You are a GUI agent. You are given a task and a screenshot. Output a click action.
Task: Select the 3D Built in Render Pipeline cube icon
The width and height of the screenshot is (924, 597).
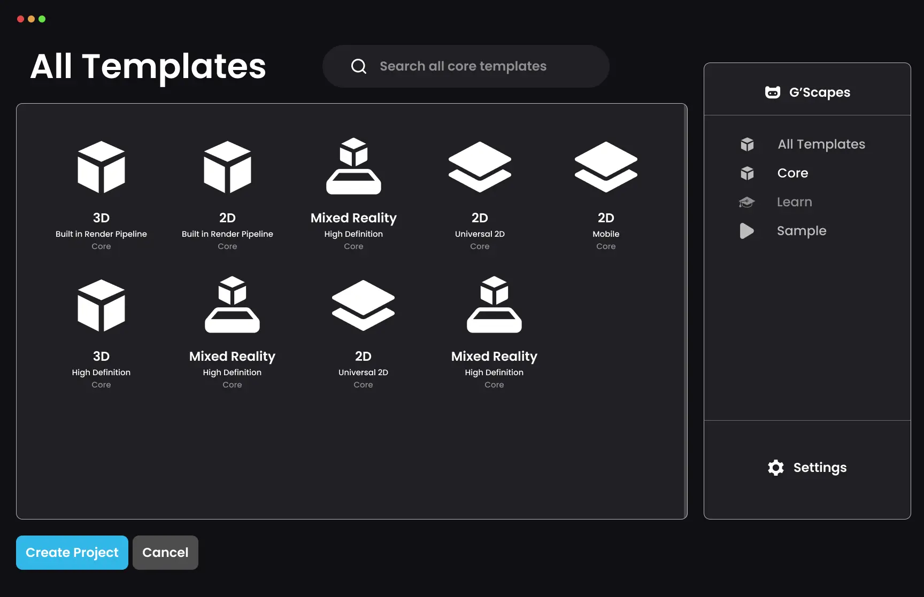[101, 167]
